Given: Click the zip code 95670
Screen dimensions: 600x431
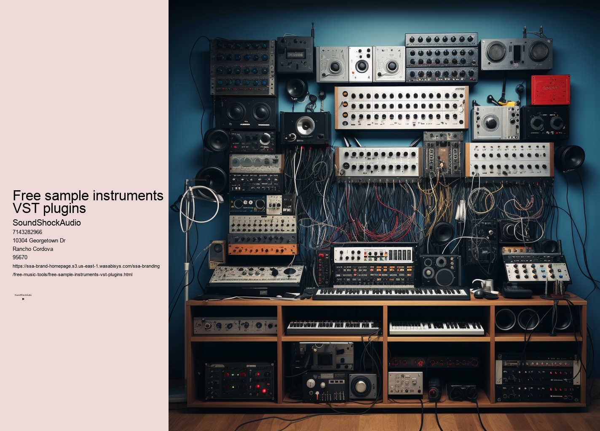Looking at the screenshot, I should [x=20, y=257].
